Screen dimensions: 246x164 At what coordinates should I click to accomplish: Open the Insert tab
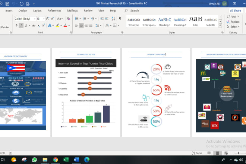click(9, 10)
